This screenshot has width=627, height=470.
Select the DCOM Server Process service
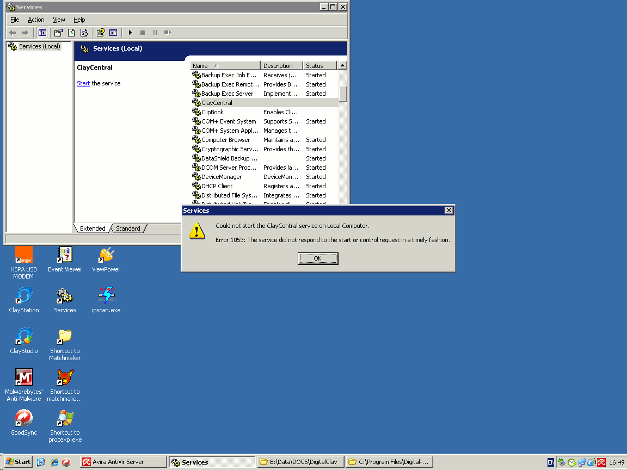(x=265, y=168)
